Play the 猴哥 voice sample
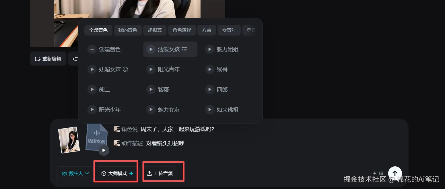The height and width of the screenshot is (189, 445). 209,69
